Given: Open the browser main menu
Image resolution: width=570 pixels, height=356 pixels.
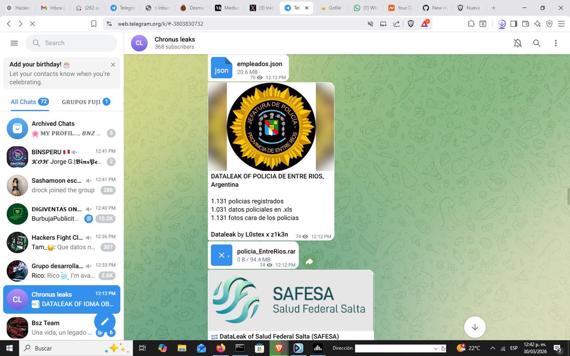Looking at the screenshot, I should [x=561, y=24].
